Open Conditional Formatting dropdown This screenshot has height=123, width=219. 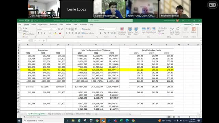coord(122,31)
